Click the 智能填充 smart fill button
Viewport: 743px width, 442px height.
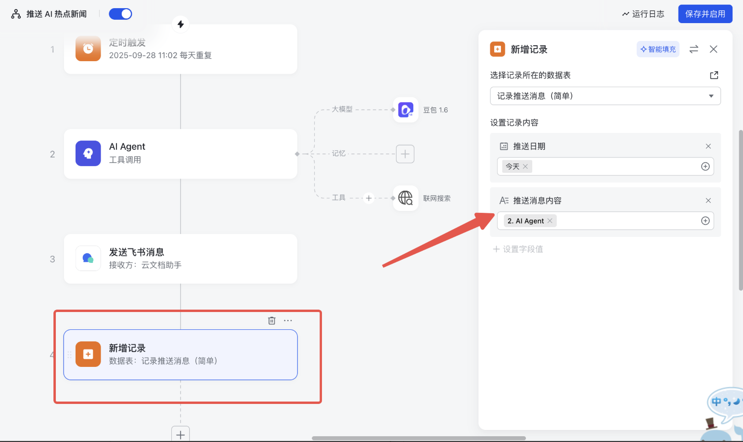658,49
